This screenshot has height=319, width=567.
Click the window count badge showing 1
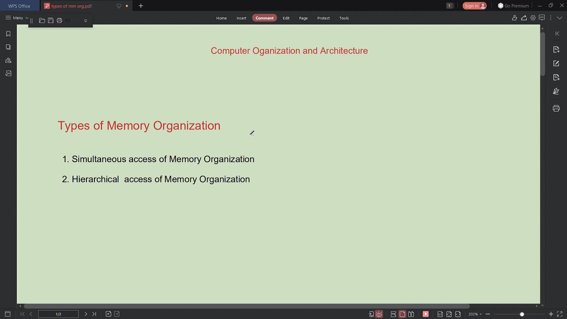click(x=449, y=6)
